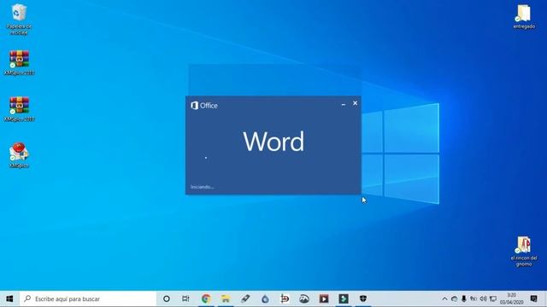Open the volume speaker tray icon
This screenshot has height=307, width=547.
click(483, 298)
